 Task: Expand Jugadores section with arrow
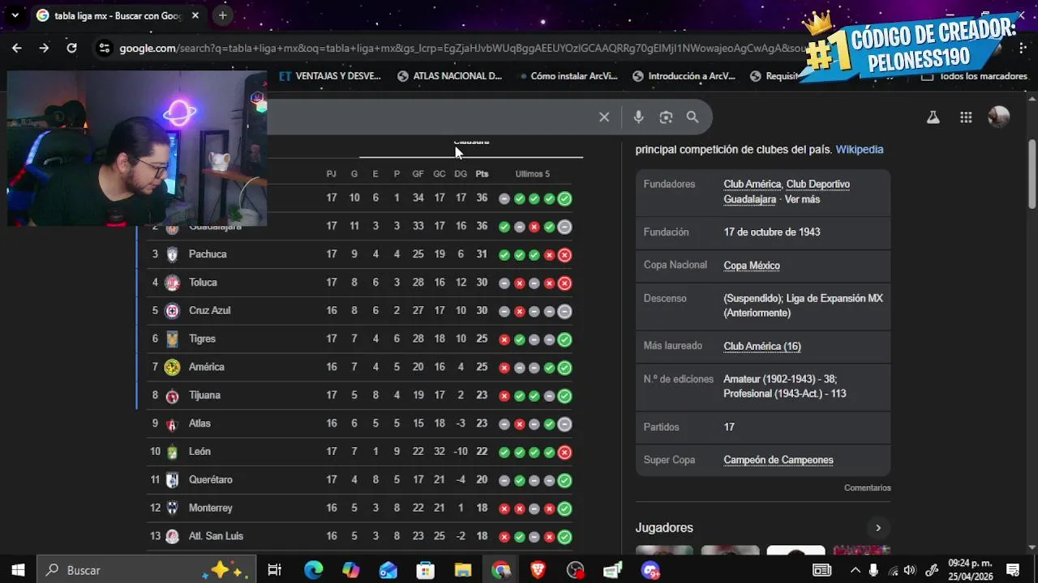pyautogui.click(x=877, y=528)
